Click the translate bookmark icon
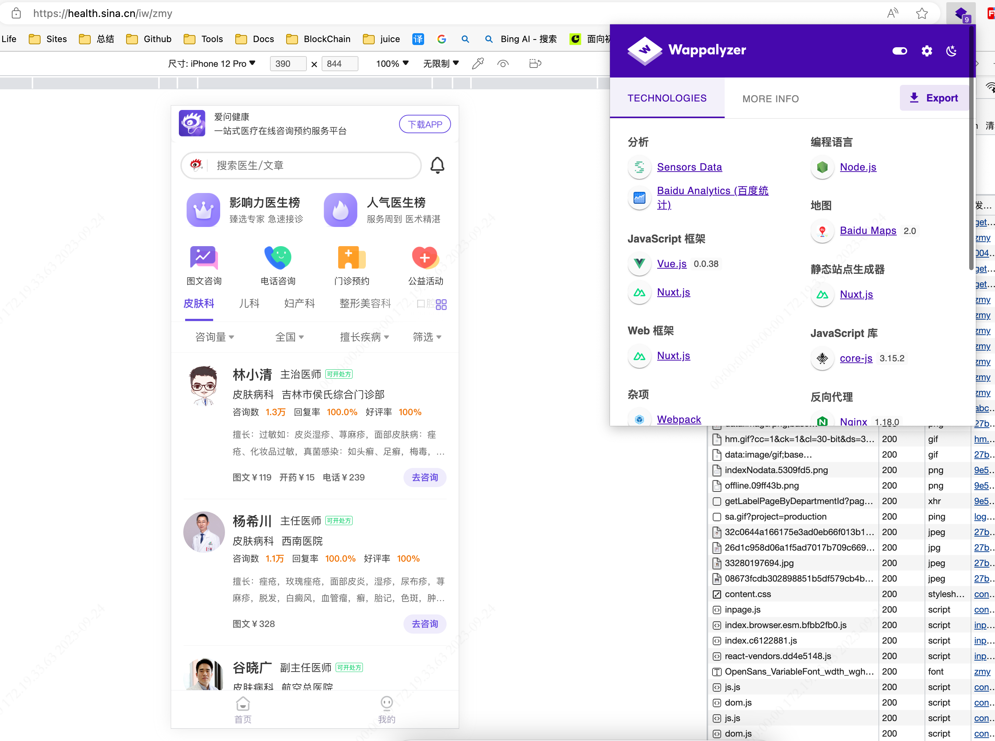Image resolution: width=995 pixels, height=741 pixels. click(x=418, y=39)
